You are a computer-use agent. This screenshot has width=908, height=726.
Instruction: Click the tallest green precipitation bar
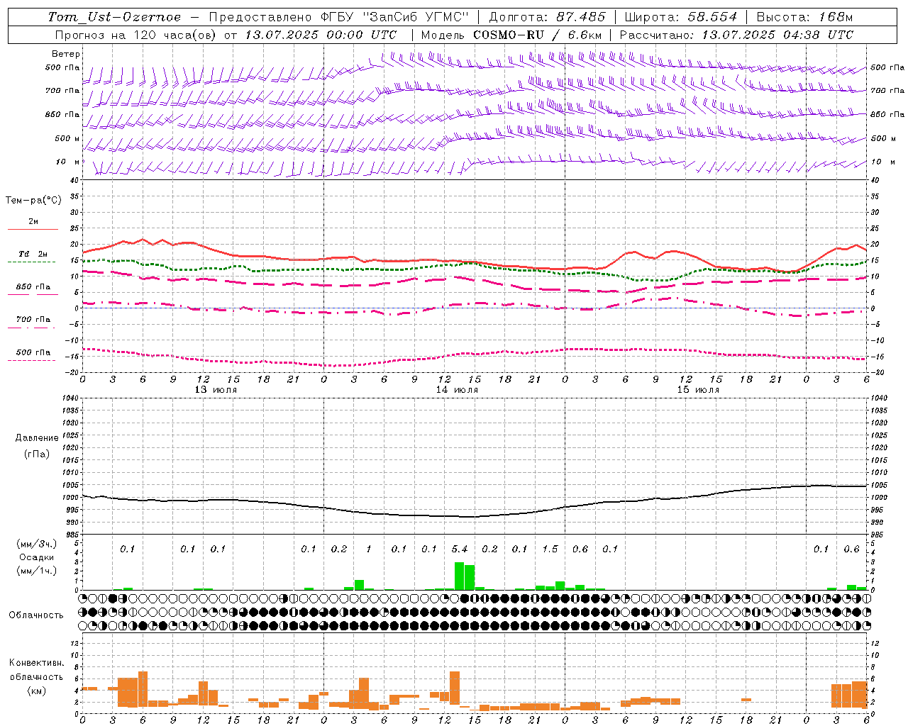pos(460,576)
